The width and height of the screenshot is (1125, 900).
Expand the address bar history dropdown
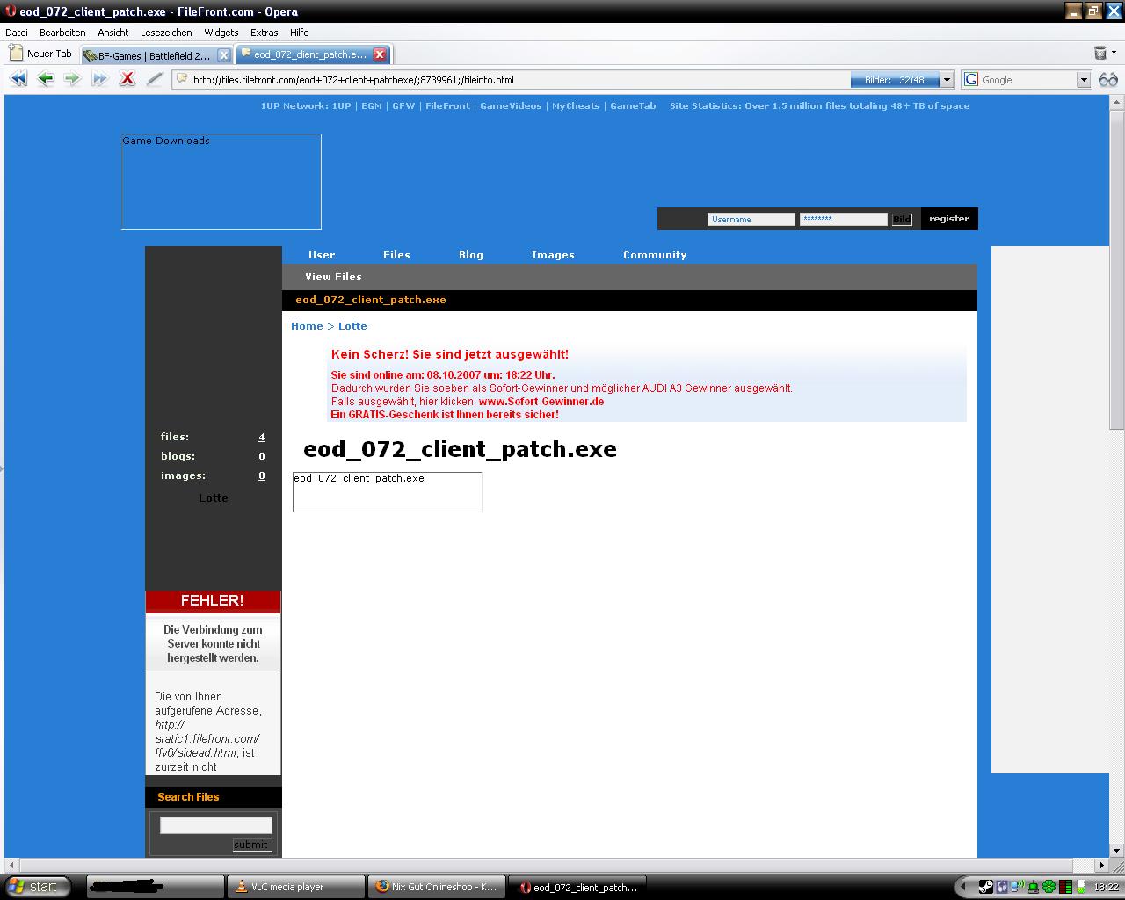click(x=947, y=80)
